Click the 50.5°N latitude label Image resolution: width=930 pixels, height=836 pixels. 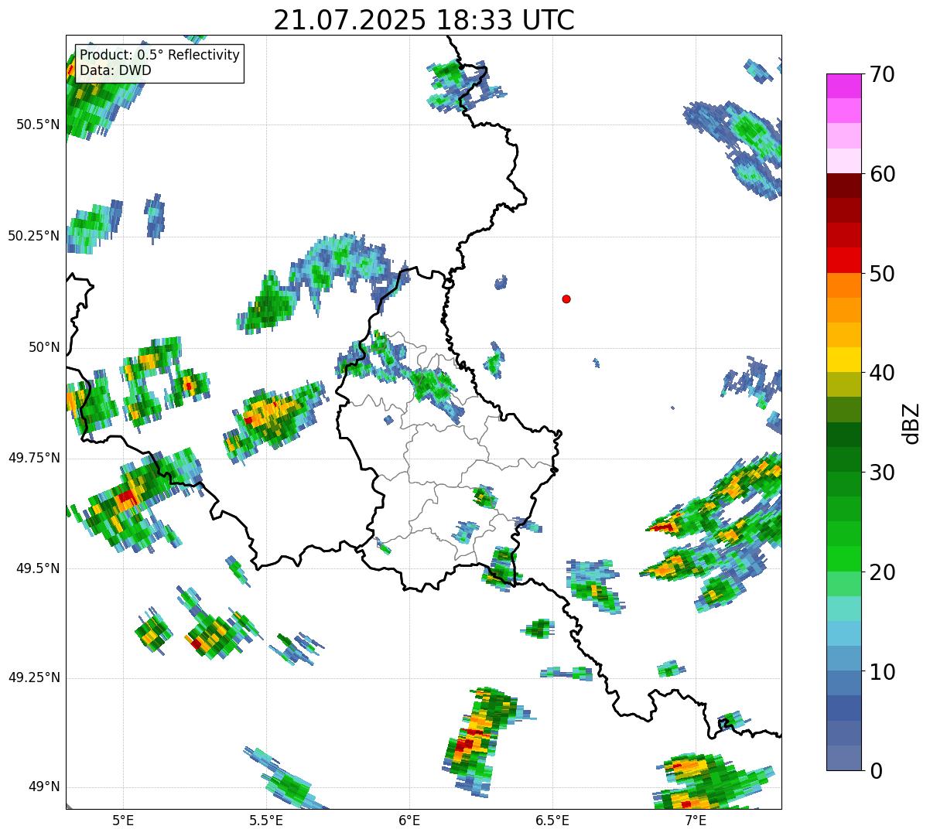(38, 125)
